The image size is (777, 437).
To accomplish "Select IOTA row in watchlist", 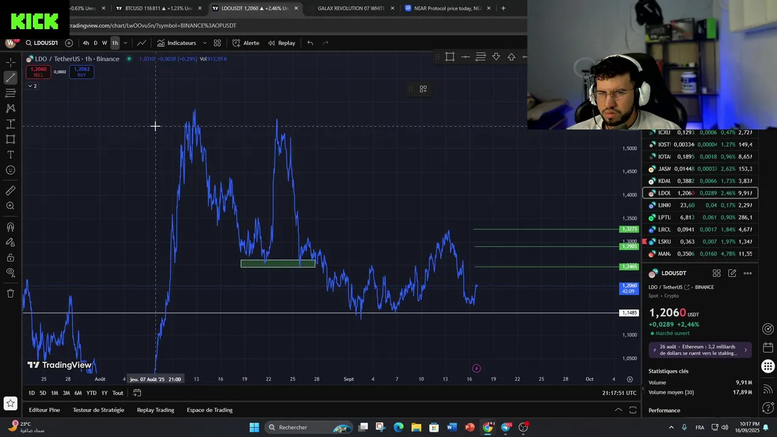I will pos(700,157).
